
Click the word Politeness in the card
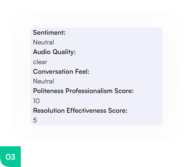(x=48, y=91)
